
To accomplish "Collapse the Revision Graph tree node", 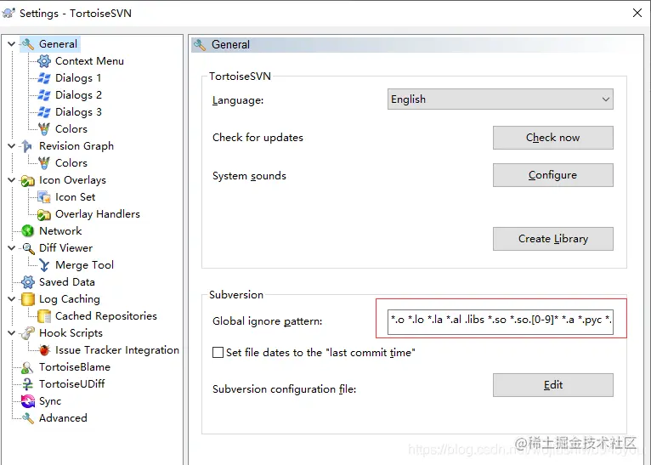I will 11,146.
